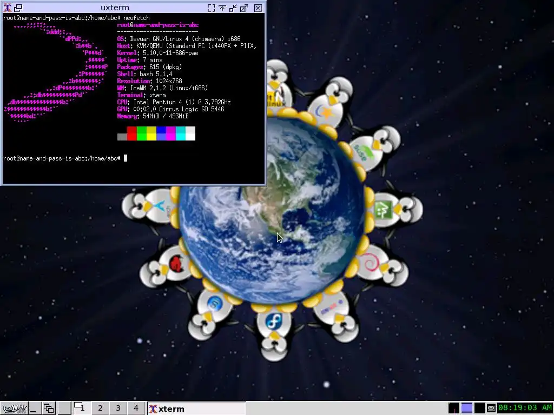Click the 'GPU: 00:02.0 Cirrus Logic' line
The height and width of the screenshot is (415, 554).
[170, 109]
